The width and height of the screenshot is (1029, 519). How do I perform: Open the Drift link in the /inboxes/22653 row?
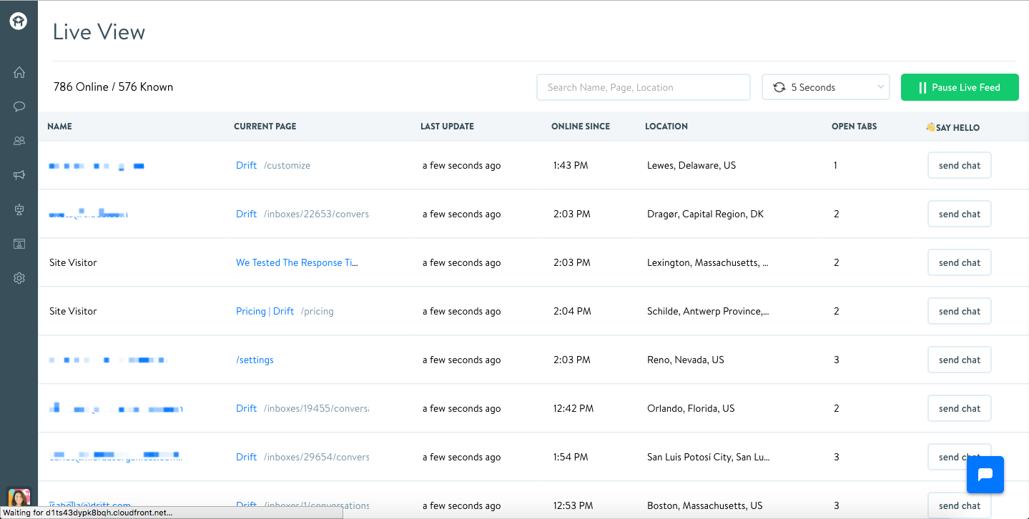[247, 214]
